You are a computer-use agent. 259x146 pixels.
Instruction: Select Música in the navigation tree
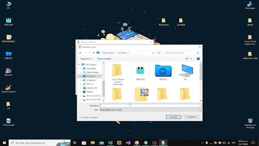click(x=90, y=84)
